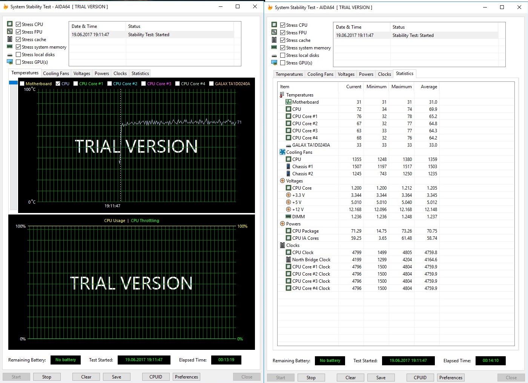528x383 pixels.
Task: Stop the stability test in left window
Action: coord(47,377)
